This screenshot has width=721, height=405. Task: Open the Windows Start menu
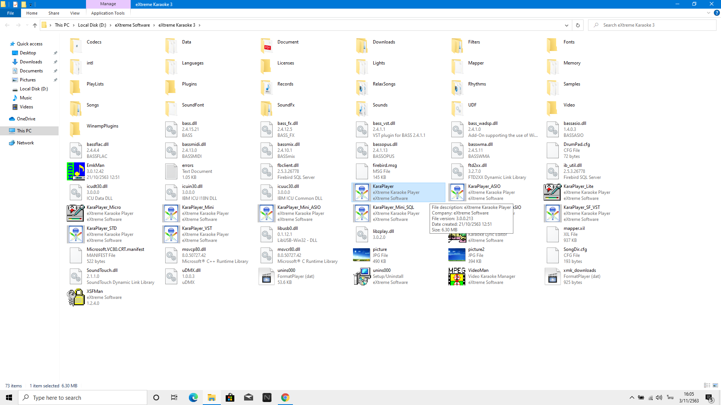click(x=9, y=397)
